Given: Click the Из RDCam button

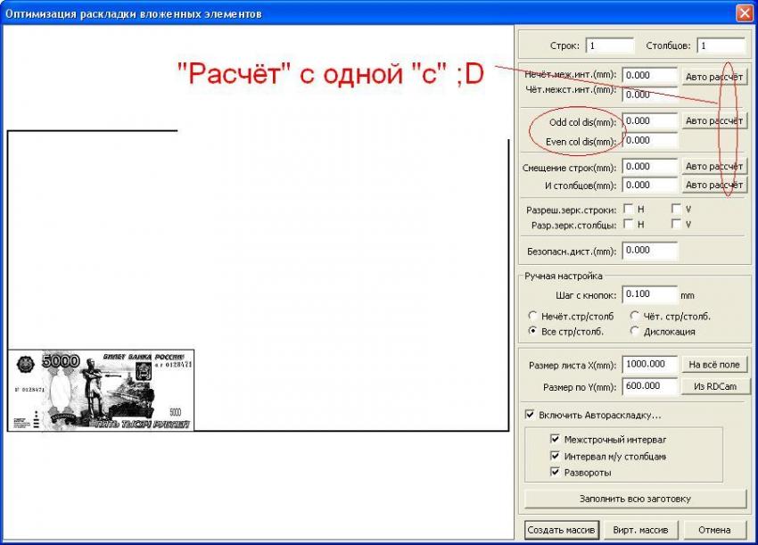Looking at the screenshot, I should 716,386.
